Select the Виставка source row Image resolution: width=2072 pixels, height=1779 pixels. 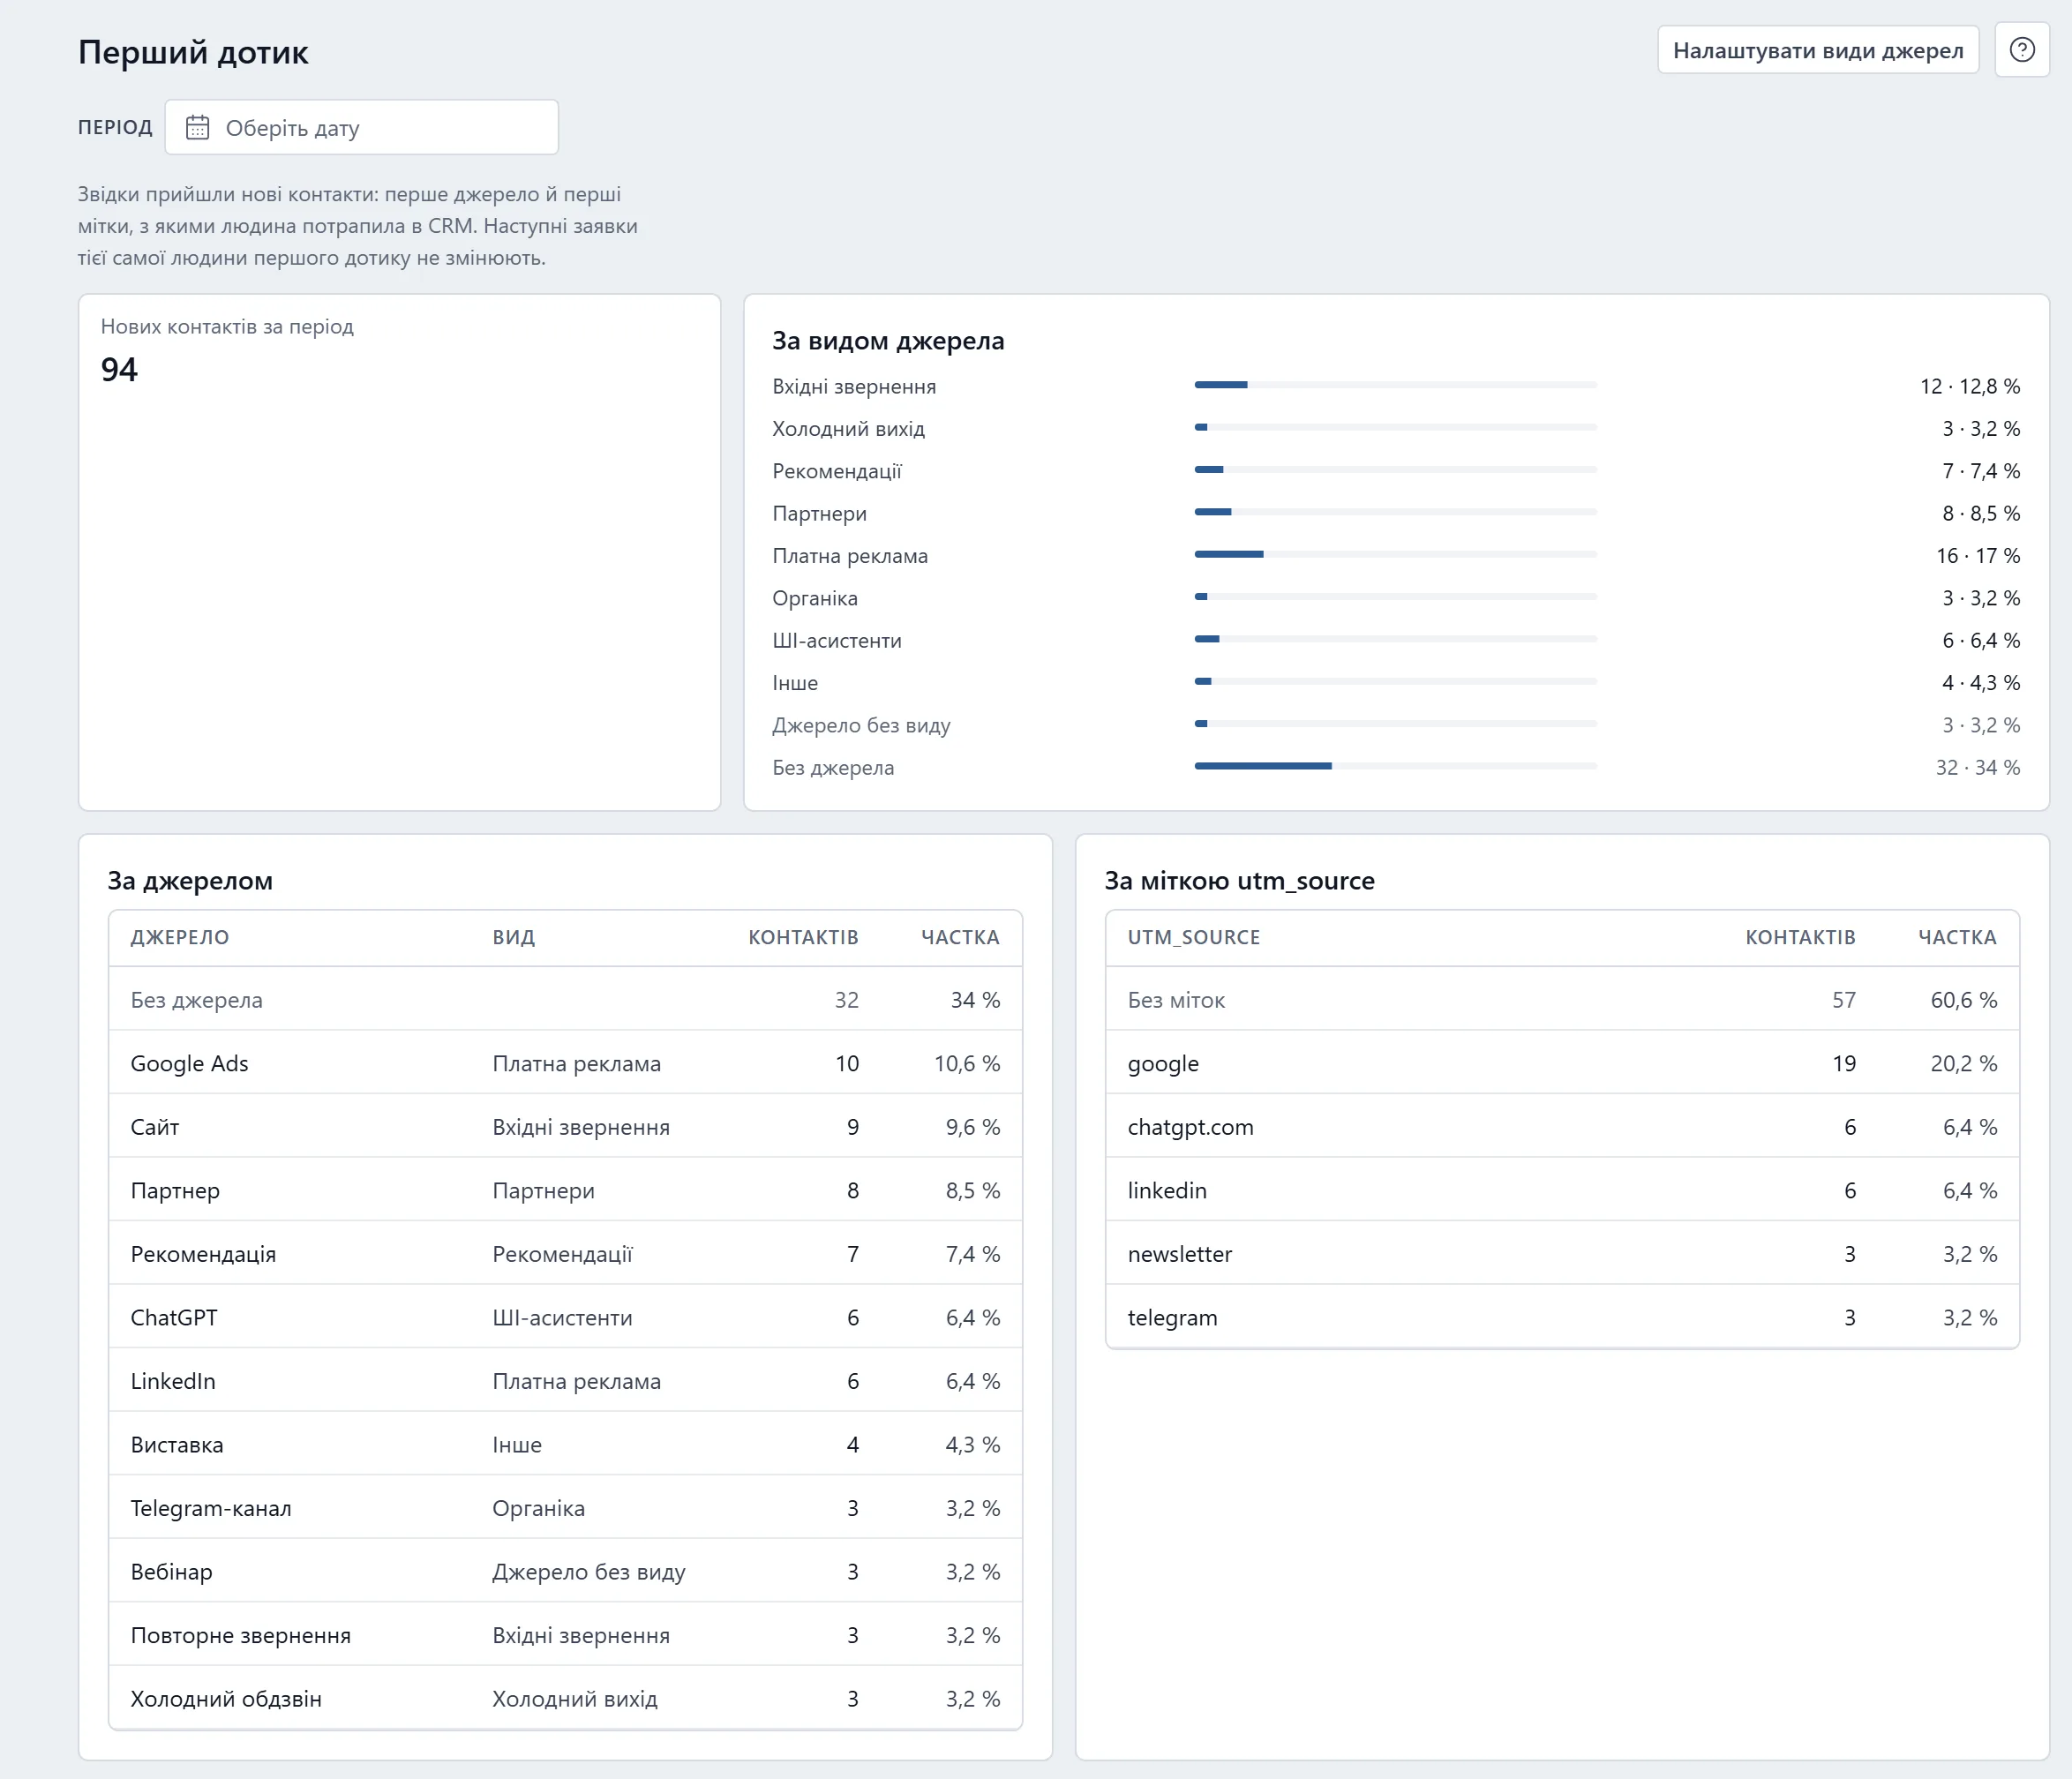point(565,1444)
